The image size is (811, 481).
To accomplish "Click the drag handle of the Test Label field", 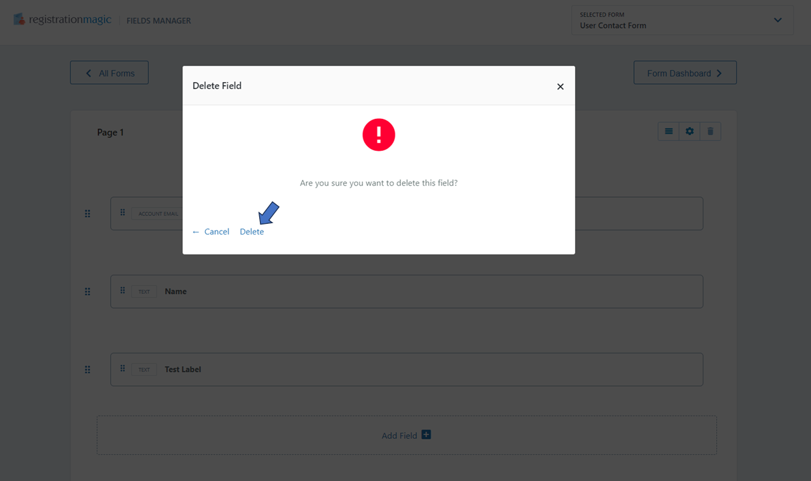I will coord(122,369).
